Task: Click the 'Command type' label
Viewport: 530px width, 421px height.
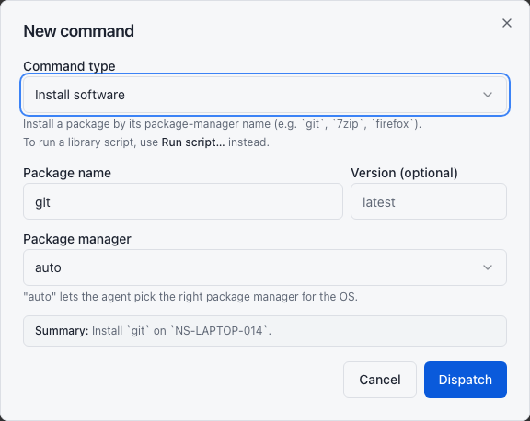Action: coord(69,66)
